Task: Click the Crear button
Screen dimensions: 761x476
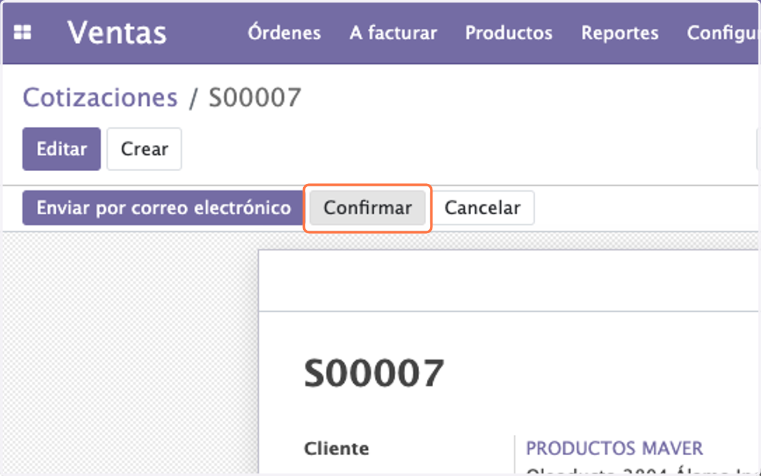Action: 145,149
